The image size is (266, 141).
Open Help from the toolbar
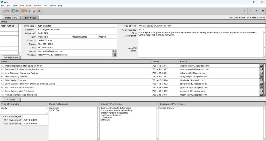tap(15, 11)
